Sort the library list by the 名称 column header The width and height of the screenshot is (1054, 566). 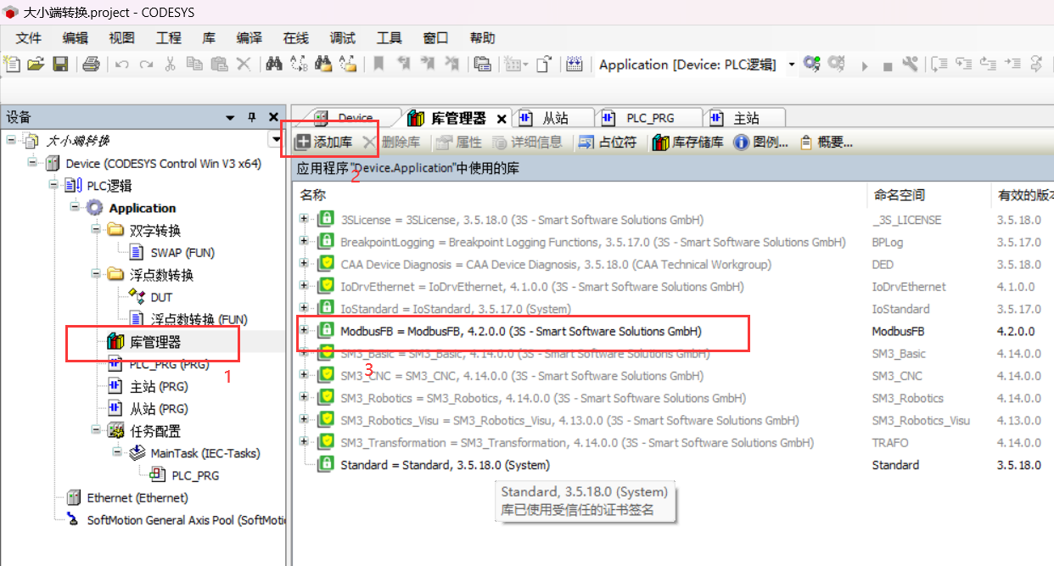[313, 194]
